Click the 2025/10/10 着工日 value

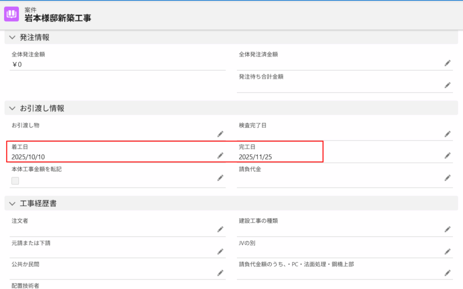pyautogui.click(x=28, y=157)
